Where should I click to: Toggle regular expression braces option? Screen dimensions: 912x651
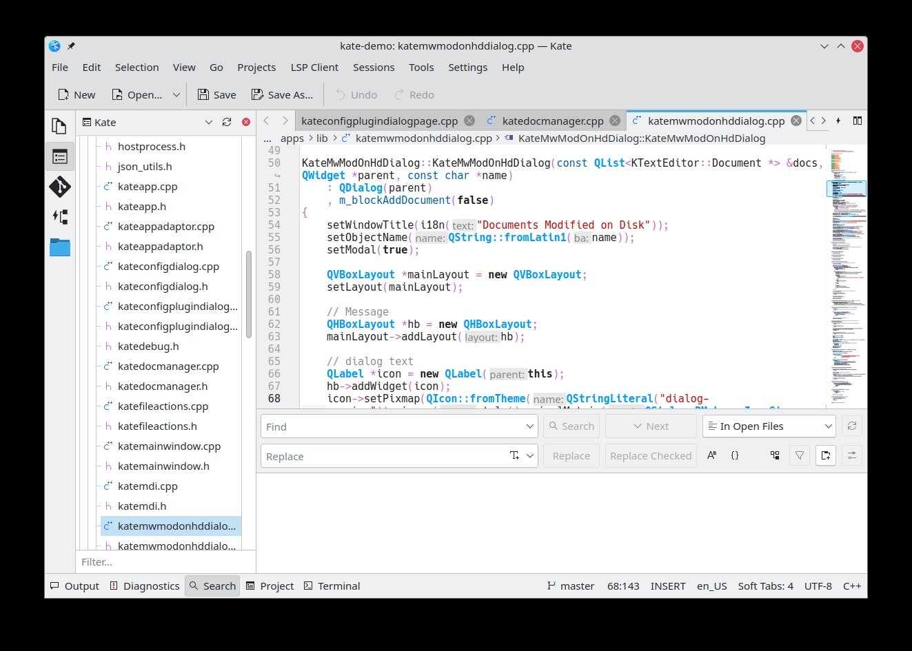[735, 455]
